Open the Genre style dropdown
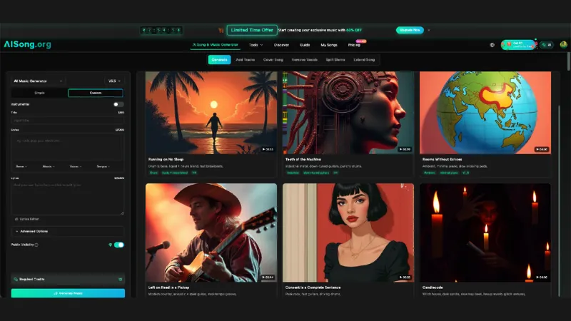571x321 pixels. coord(21,166)
